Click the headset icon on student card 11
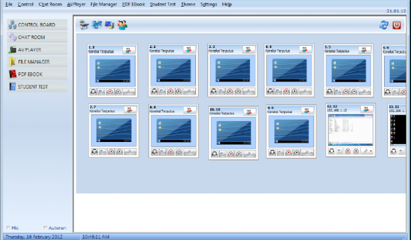This screenshot has height=240, width=411. 393,151
